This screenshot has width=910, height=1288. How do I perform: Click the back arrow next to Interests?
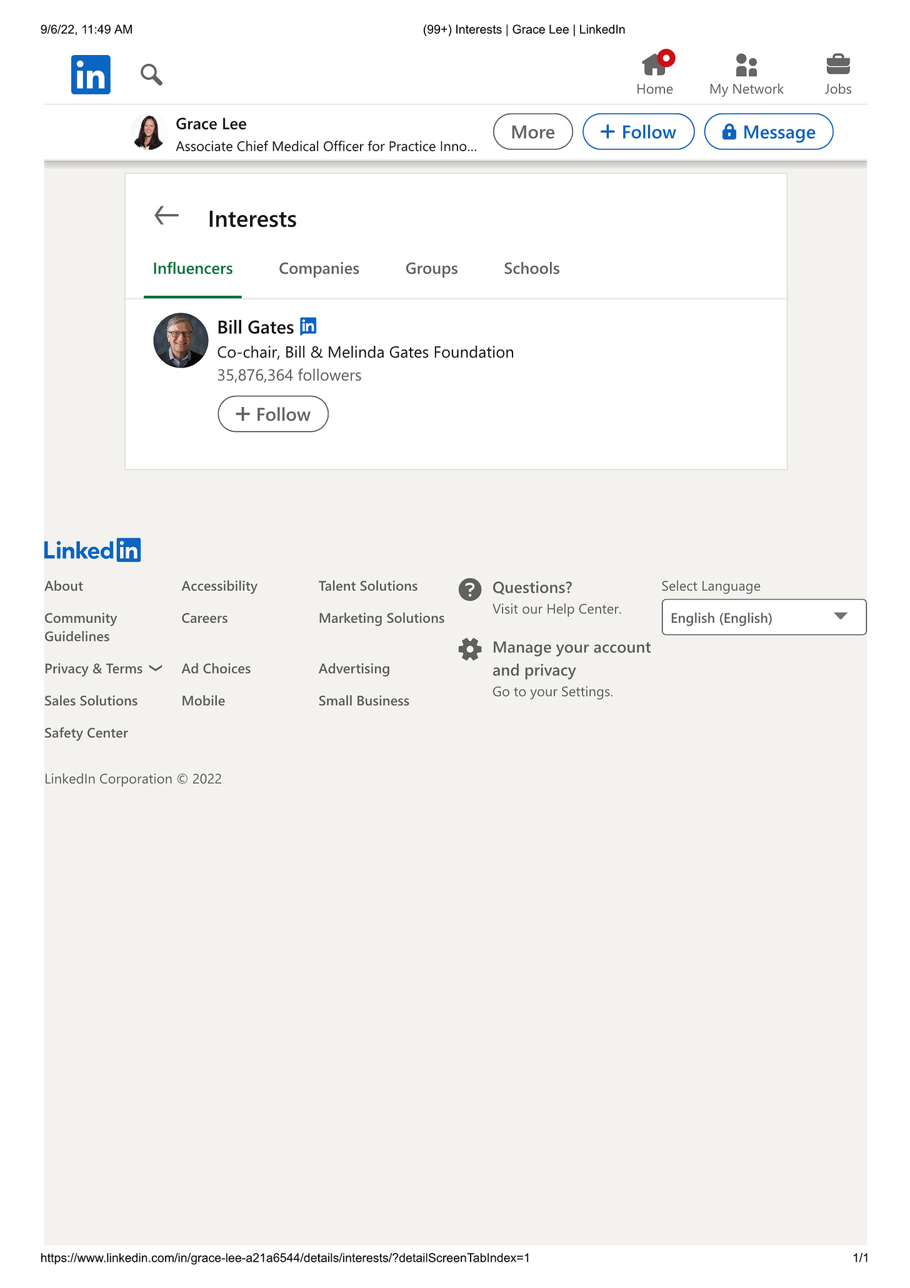click(x=167, y=216)
